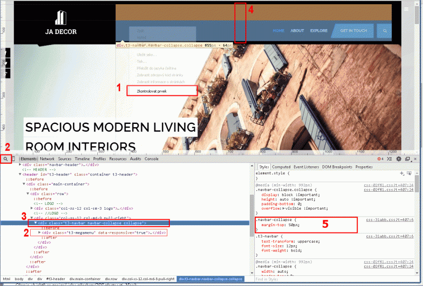Click the display block !important declaration
Viewport: 423px width, 286px height.
290,195
